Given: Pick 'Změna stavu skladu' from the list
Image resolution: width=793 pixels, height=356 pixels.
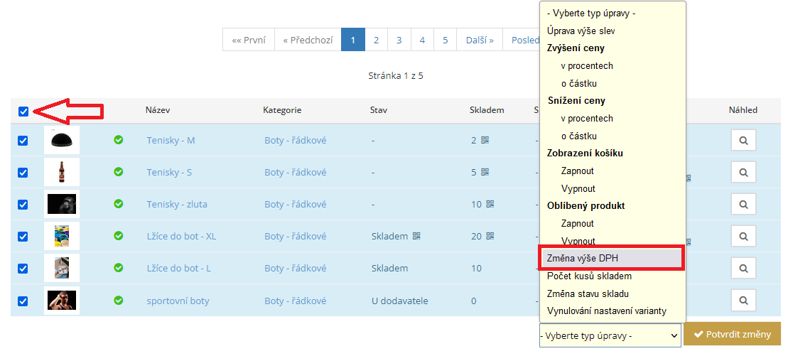Looking at the screenshot, I should pyautogui.click(x=588, y=293).
